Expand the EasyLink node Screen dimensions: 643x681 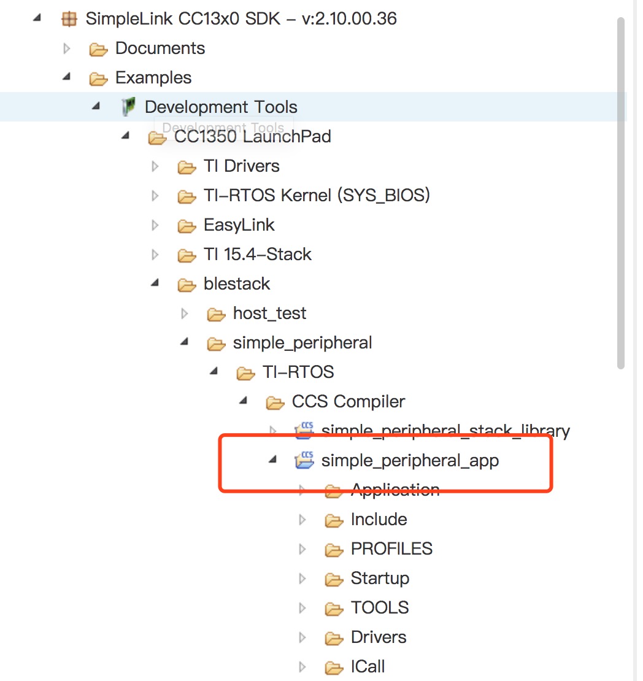(x=155, y=225)
